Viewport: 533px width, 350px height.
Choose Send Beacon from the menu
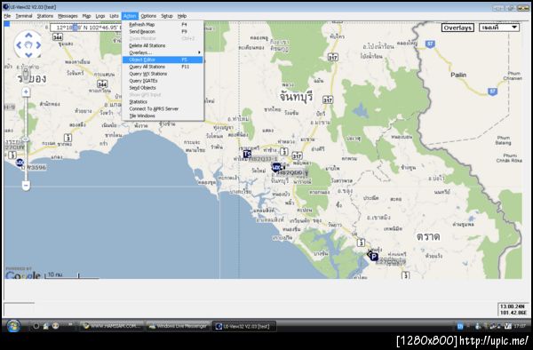click(163, 32)
